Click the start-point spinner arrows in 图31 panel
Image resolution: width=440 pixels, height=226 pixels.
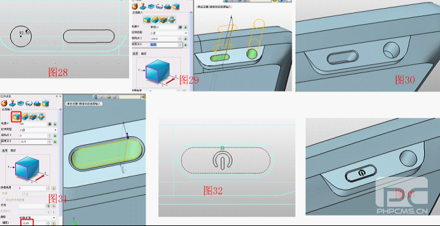click(x=49, y=136)
